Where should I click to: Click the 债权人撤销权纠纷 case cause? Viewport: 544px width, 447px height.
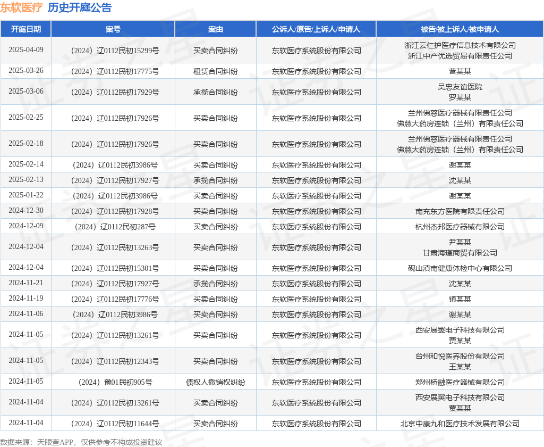pyautogui.click(x=216, y=383)
